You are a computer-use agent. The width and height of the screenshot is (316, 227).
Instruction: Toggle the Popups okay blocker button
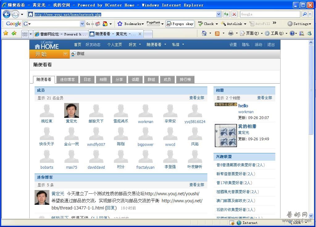pos(180,24)
